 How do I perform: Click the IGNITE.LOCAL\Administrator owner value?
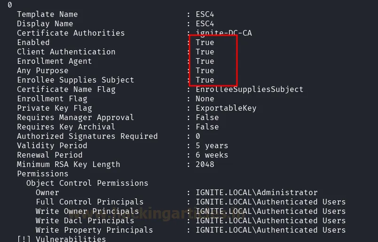(x=256, y=192)
